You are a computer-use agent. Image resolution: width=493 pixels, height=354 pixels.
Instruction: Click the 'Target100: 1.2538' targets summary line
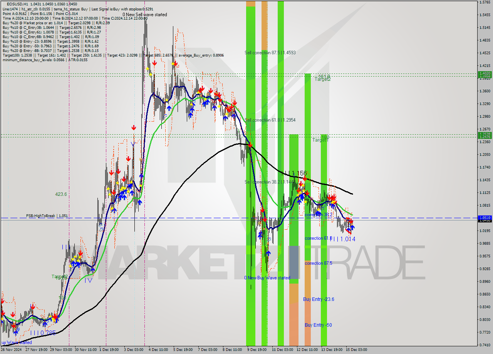[x=113, y=55]
